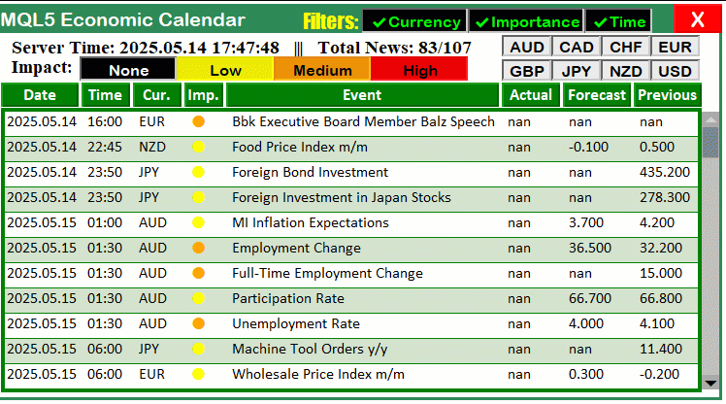Toggle the Time filter
This screenshot has height=404, width=726.
(x=618, y=21)
